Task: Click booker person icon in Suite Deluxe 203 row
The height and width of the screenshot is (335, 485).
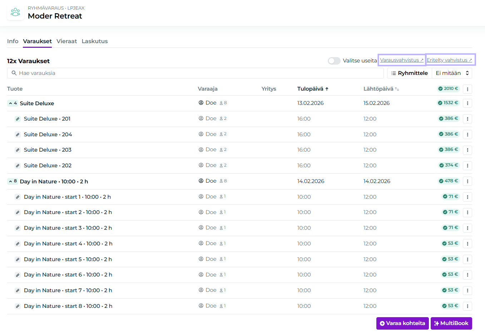Action: coord(201,150)
